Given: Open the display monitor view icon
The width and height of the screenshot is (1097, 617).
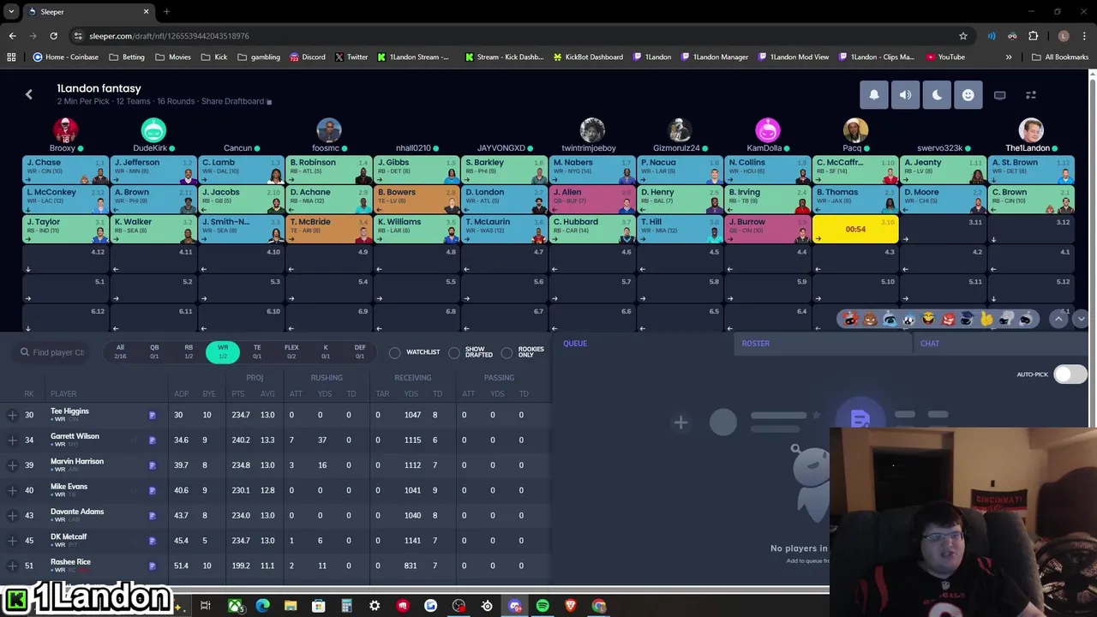Looking at the screenshot, I should coord(999,95).
